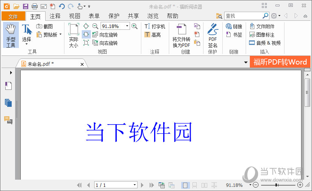Open the bookmarks panel in left sidebar
This screenshot has width=312, height=191.
click(x=8, y=86)
